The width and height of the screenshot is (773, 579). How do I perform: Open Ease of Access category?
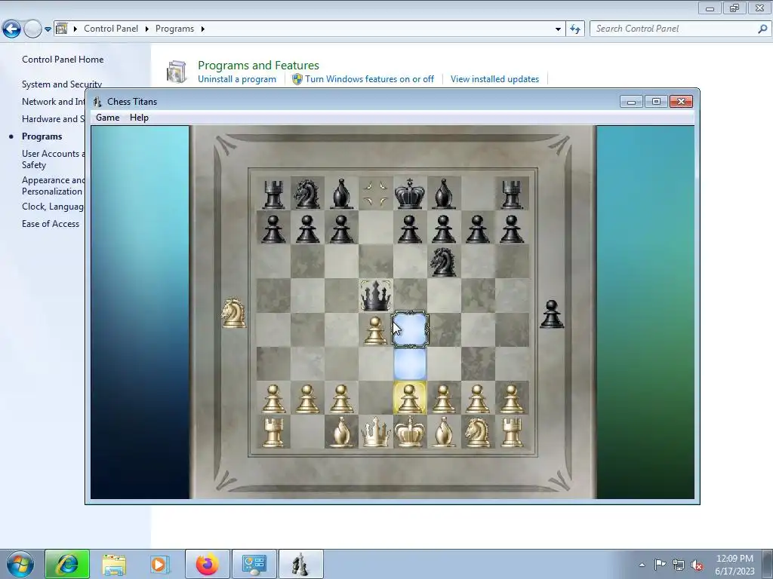pos(51,224)
